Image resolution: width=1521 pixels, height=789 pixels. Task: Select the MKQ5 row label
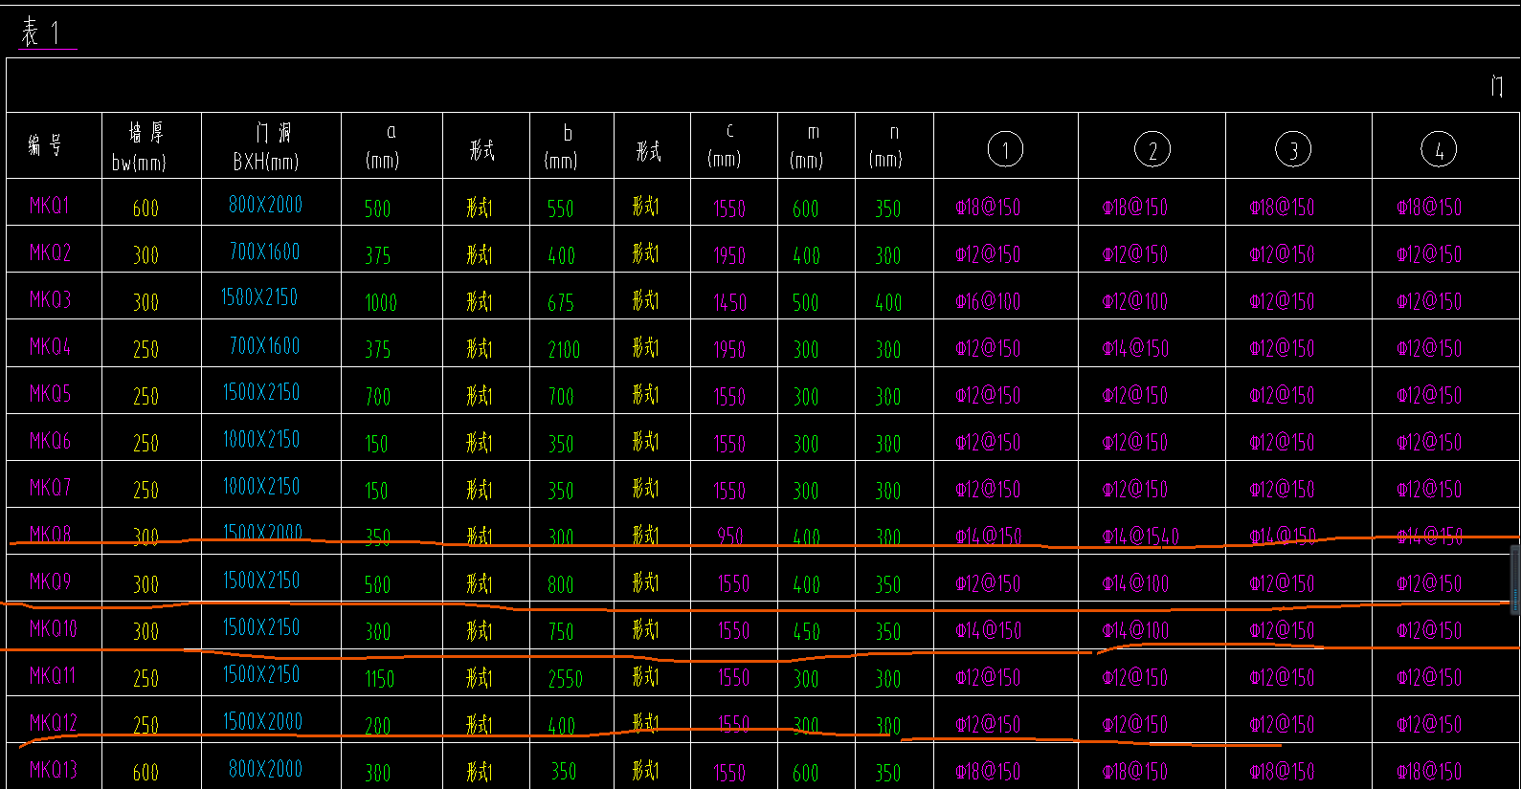tap(50, 393)
